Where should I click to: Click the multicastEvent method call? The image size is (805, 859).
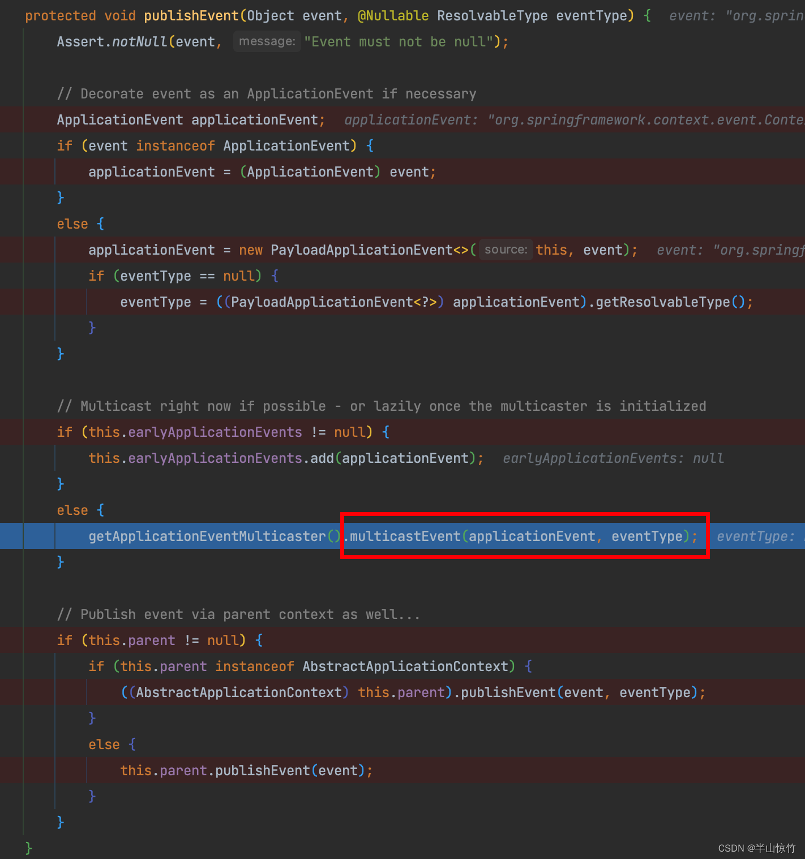coord(524,536)
